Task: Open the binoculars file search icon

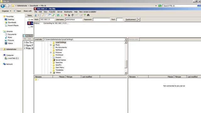Action: [88, 15]
